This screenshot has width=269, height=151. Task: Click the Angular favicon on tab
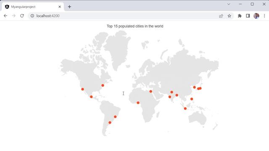click(x=7, y=7)
